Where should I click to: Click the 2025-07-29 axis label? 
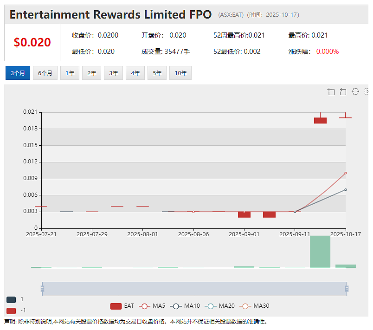click(x=92, y=234)
